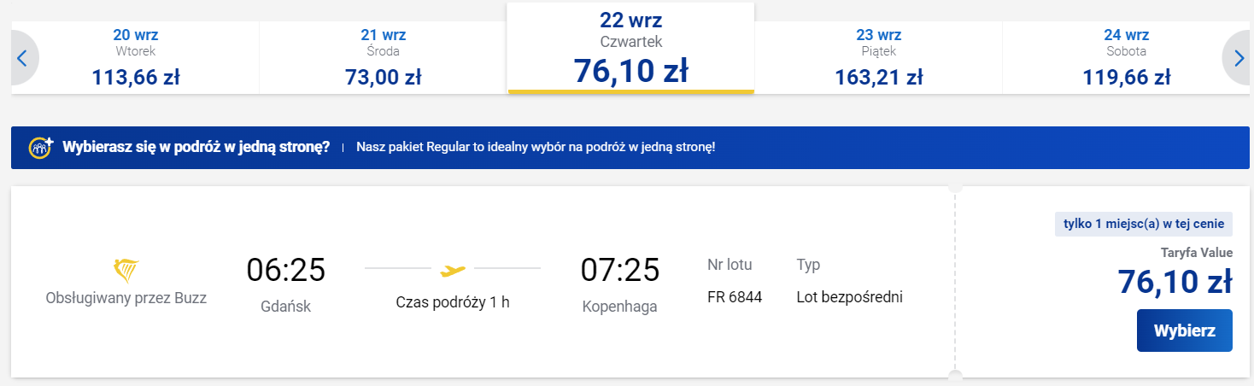Viewport: 1254px width, 386px height.
Task: Click the 'Lot bezpośredni' flight type text
Action: coord(849,297)
